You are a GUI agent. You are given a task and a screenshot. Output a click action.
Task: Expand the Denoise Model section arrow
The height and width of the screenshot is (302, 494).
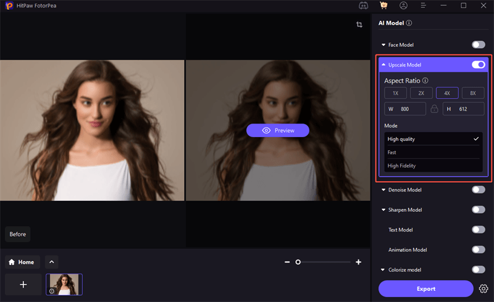[383, 190]
